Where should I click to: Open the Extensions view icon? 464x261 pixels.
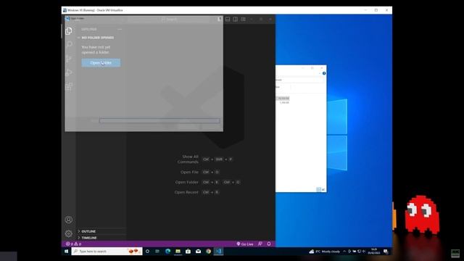[x=69, y=86]
